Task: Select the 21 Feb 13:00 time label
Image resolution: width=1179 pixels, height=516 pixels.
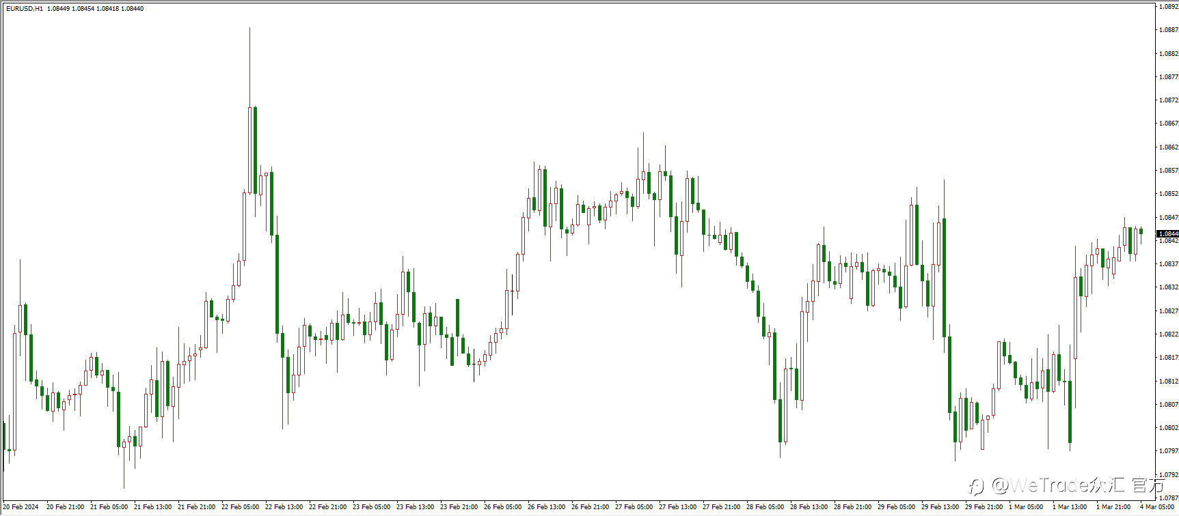Action: [152, 507]
